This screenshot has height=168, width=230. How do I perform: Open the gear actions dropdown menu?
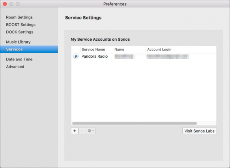[91, 131]
